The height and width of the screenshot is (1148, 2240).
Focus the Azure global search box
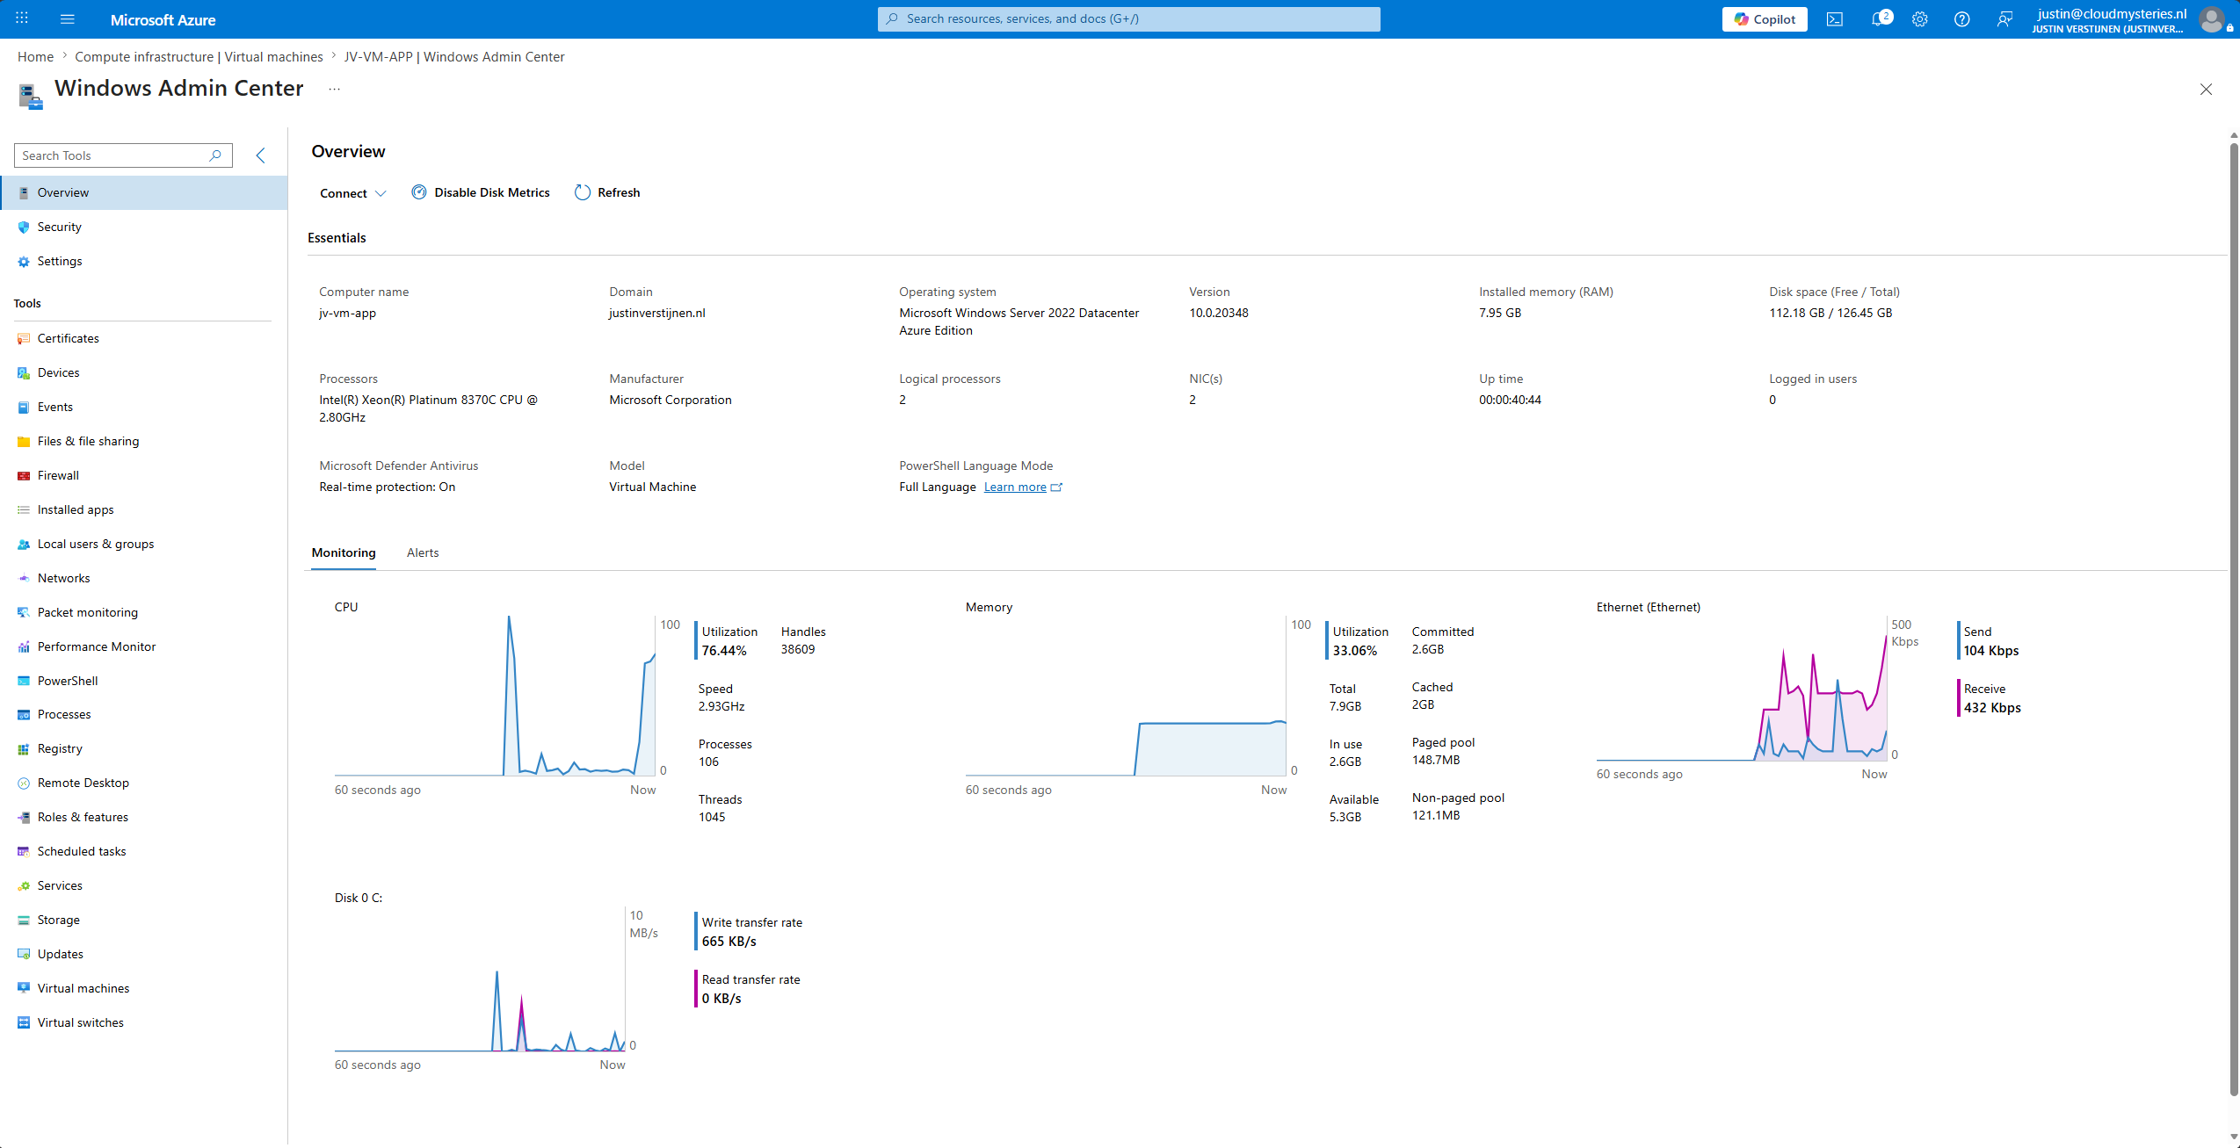(x=1128, y=19)
